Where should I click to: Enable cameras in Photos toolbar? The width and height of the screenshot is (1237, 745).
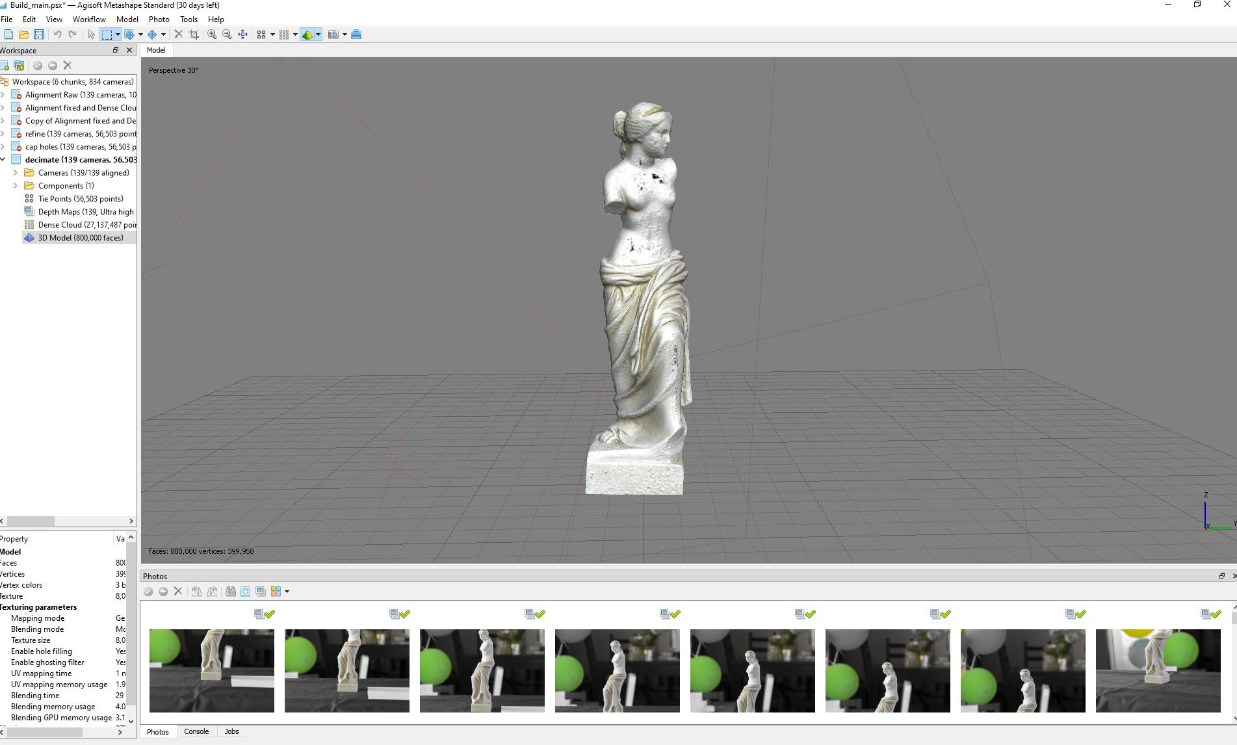pos(148,592)
